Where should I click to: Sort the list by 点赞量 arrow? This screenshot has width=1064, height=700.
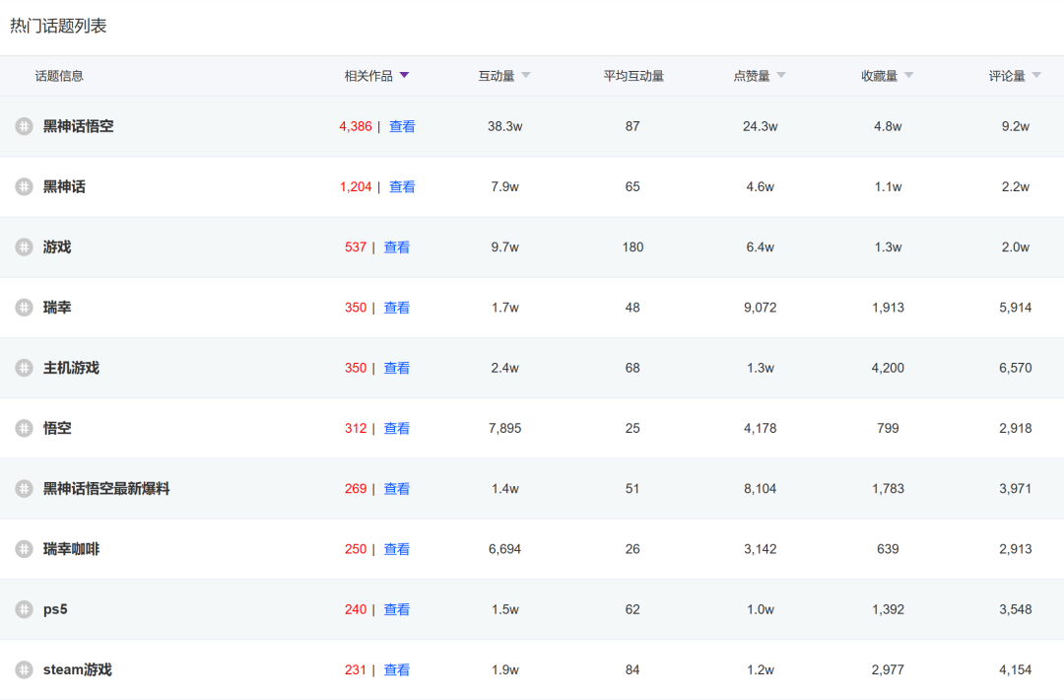781,76
